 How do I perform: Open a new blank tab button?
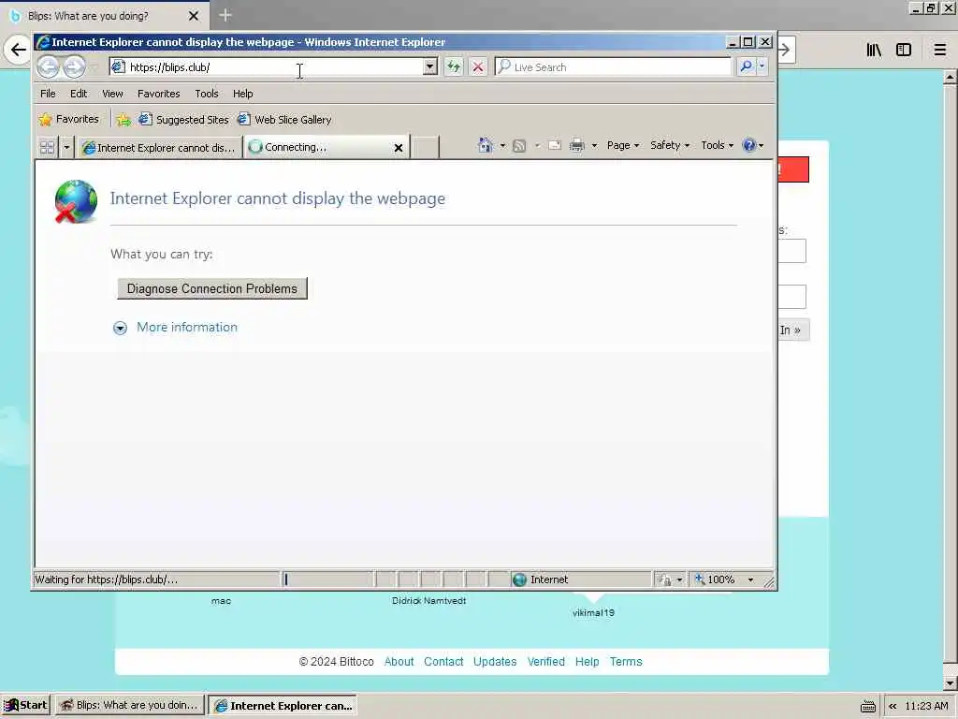pos(426,147)
